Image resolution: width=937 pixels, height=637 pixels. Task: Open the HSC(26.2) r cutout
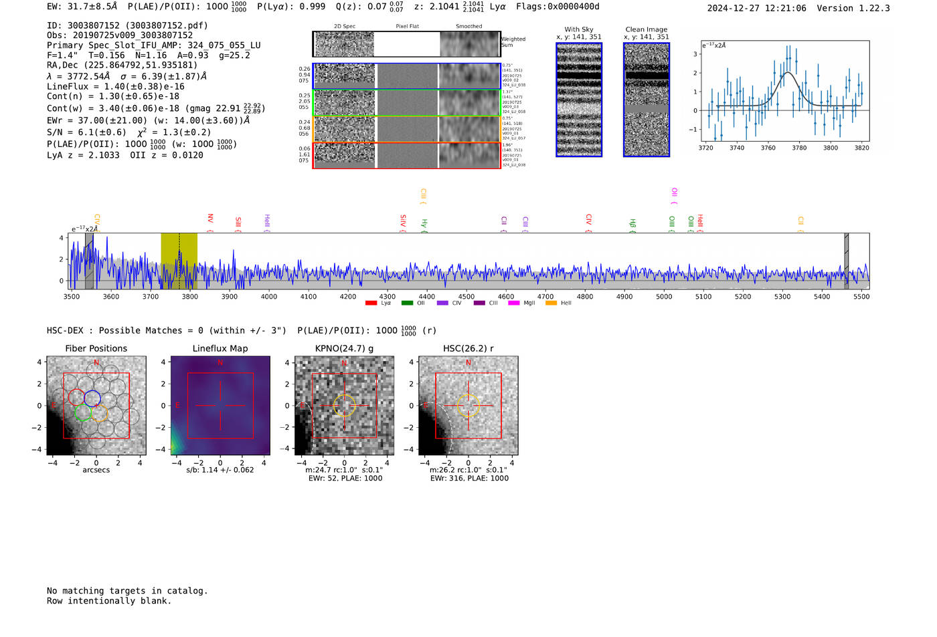pyautogui.click(x=468, y=406)
